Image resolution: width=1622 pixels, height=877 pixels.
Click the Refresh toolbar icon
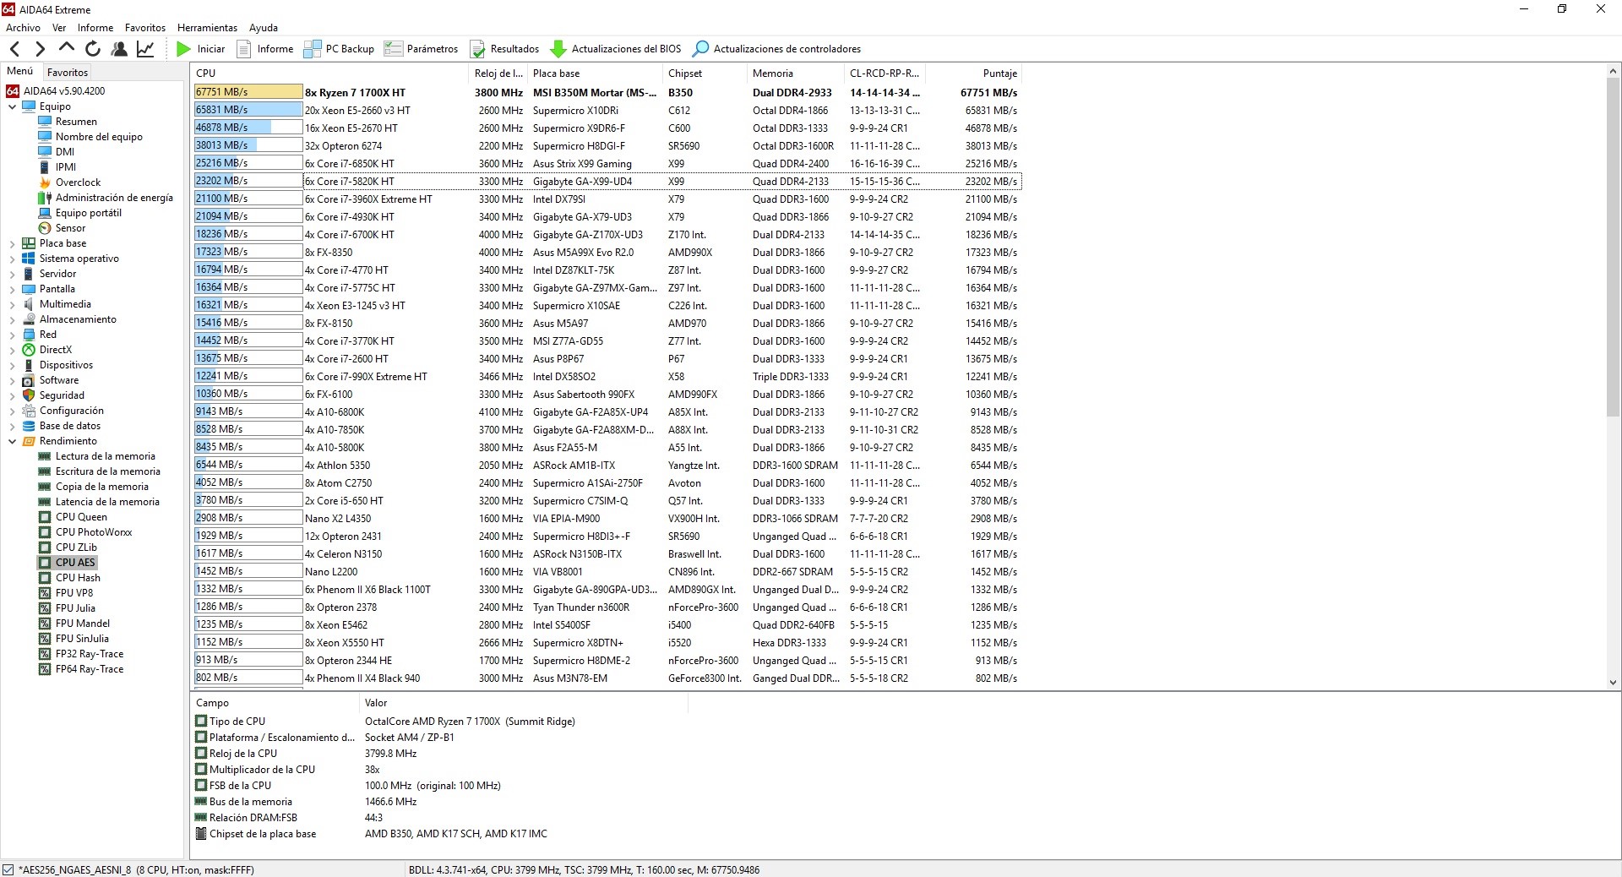(x=93, y=49)
